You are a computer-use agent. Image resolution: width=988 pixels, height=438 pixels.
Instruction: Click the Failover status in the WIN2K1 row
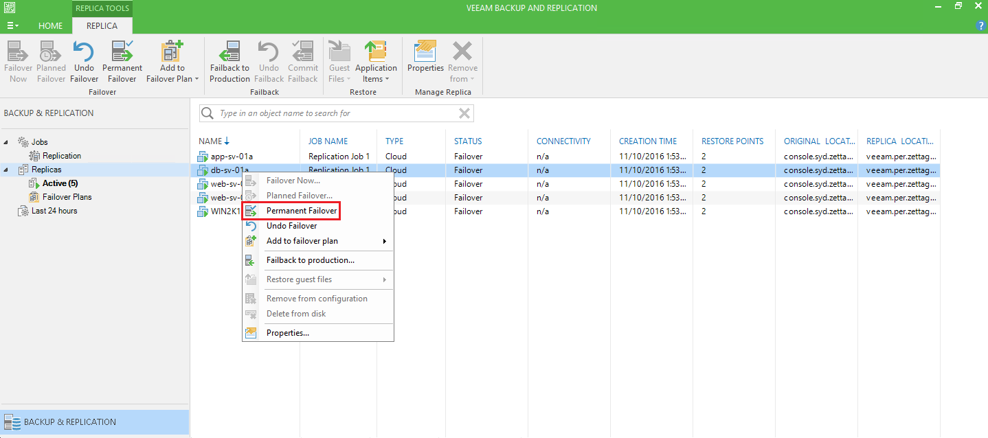pos(469,211)
